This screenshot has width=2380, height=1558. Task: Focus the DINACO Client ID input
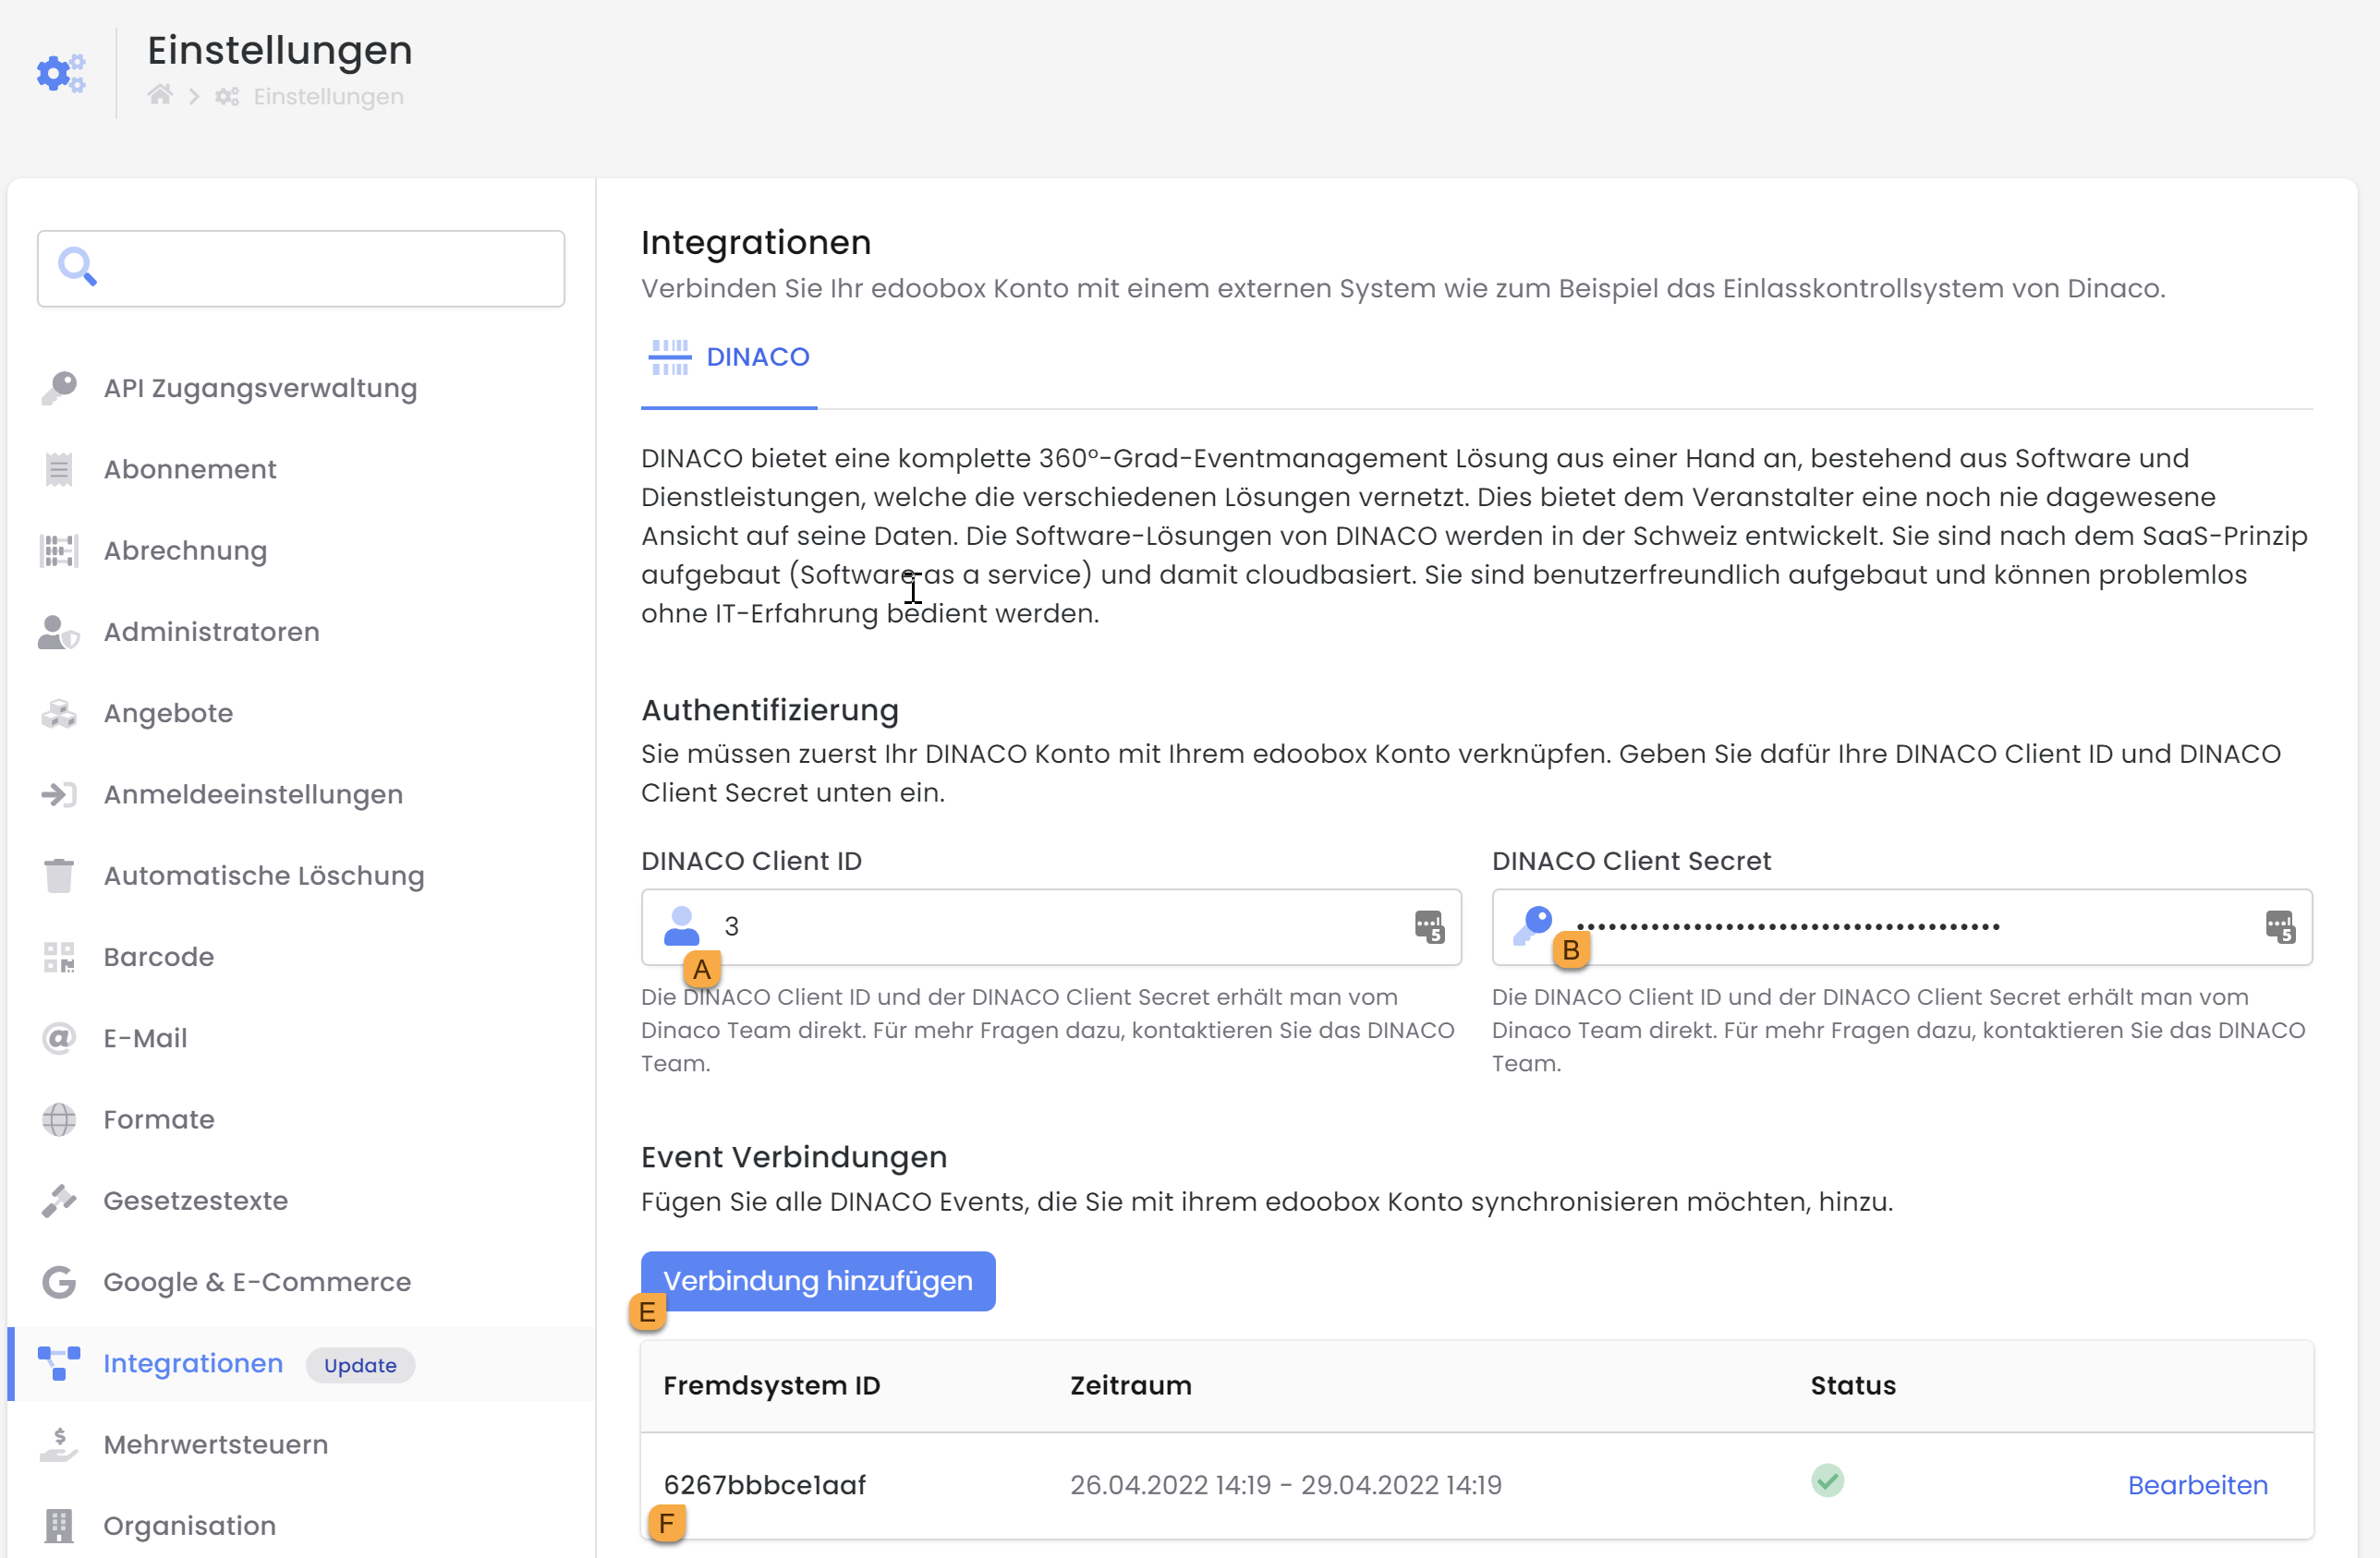pyautogui.click(x=1050, y=926)
